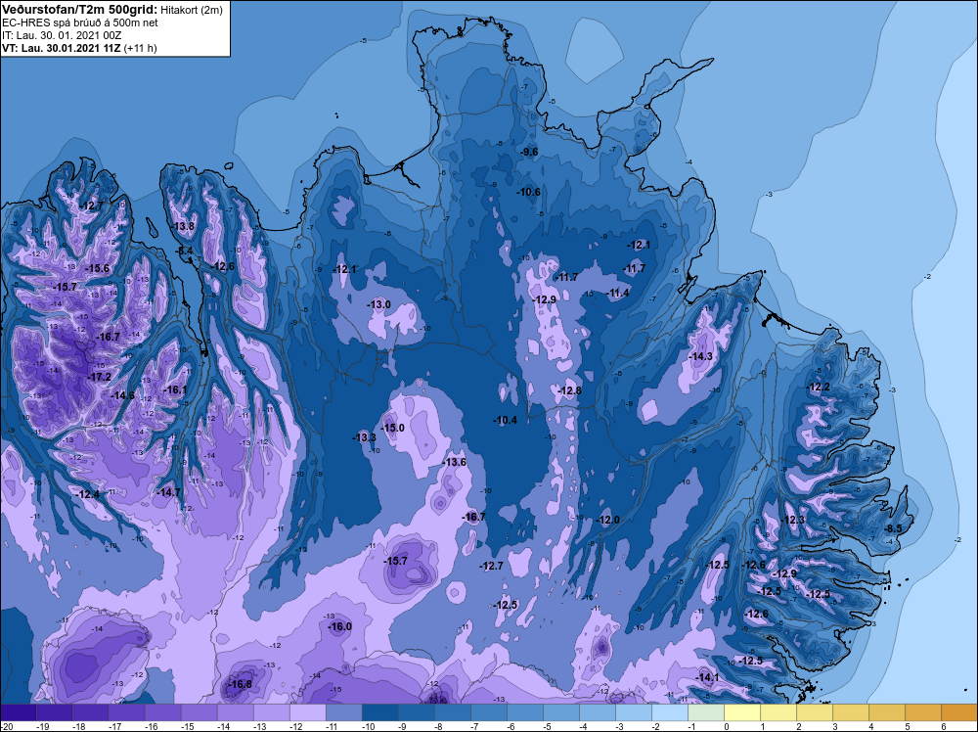The height and width of the screenshot is (732, 978).
Task: Select the -12.8 temperature value
Action: tap(569, 390)
